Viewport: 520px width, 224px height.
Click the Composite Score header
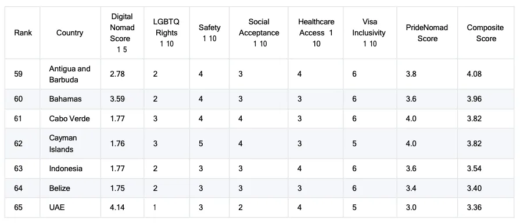(486, 33)
